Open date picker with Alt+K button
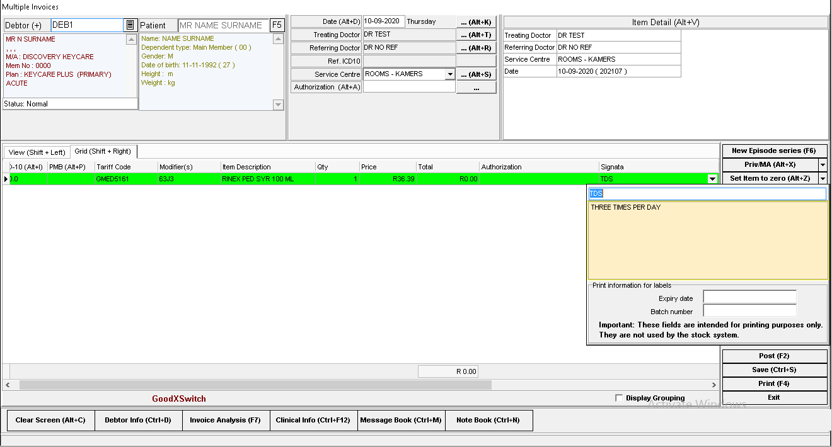Image resolution: width=832 pixels, height=447 pixels. tap(476, 22)
